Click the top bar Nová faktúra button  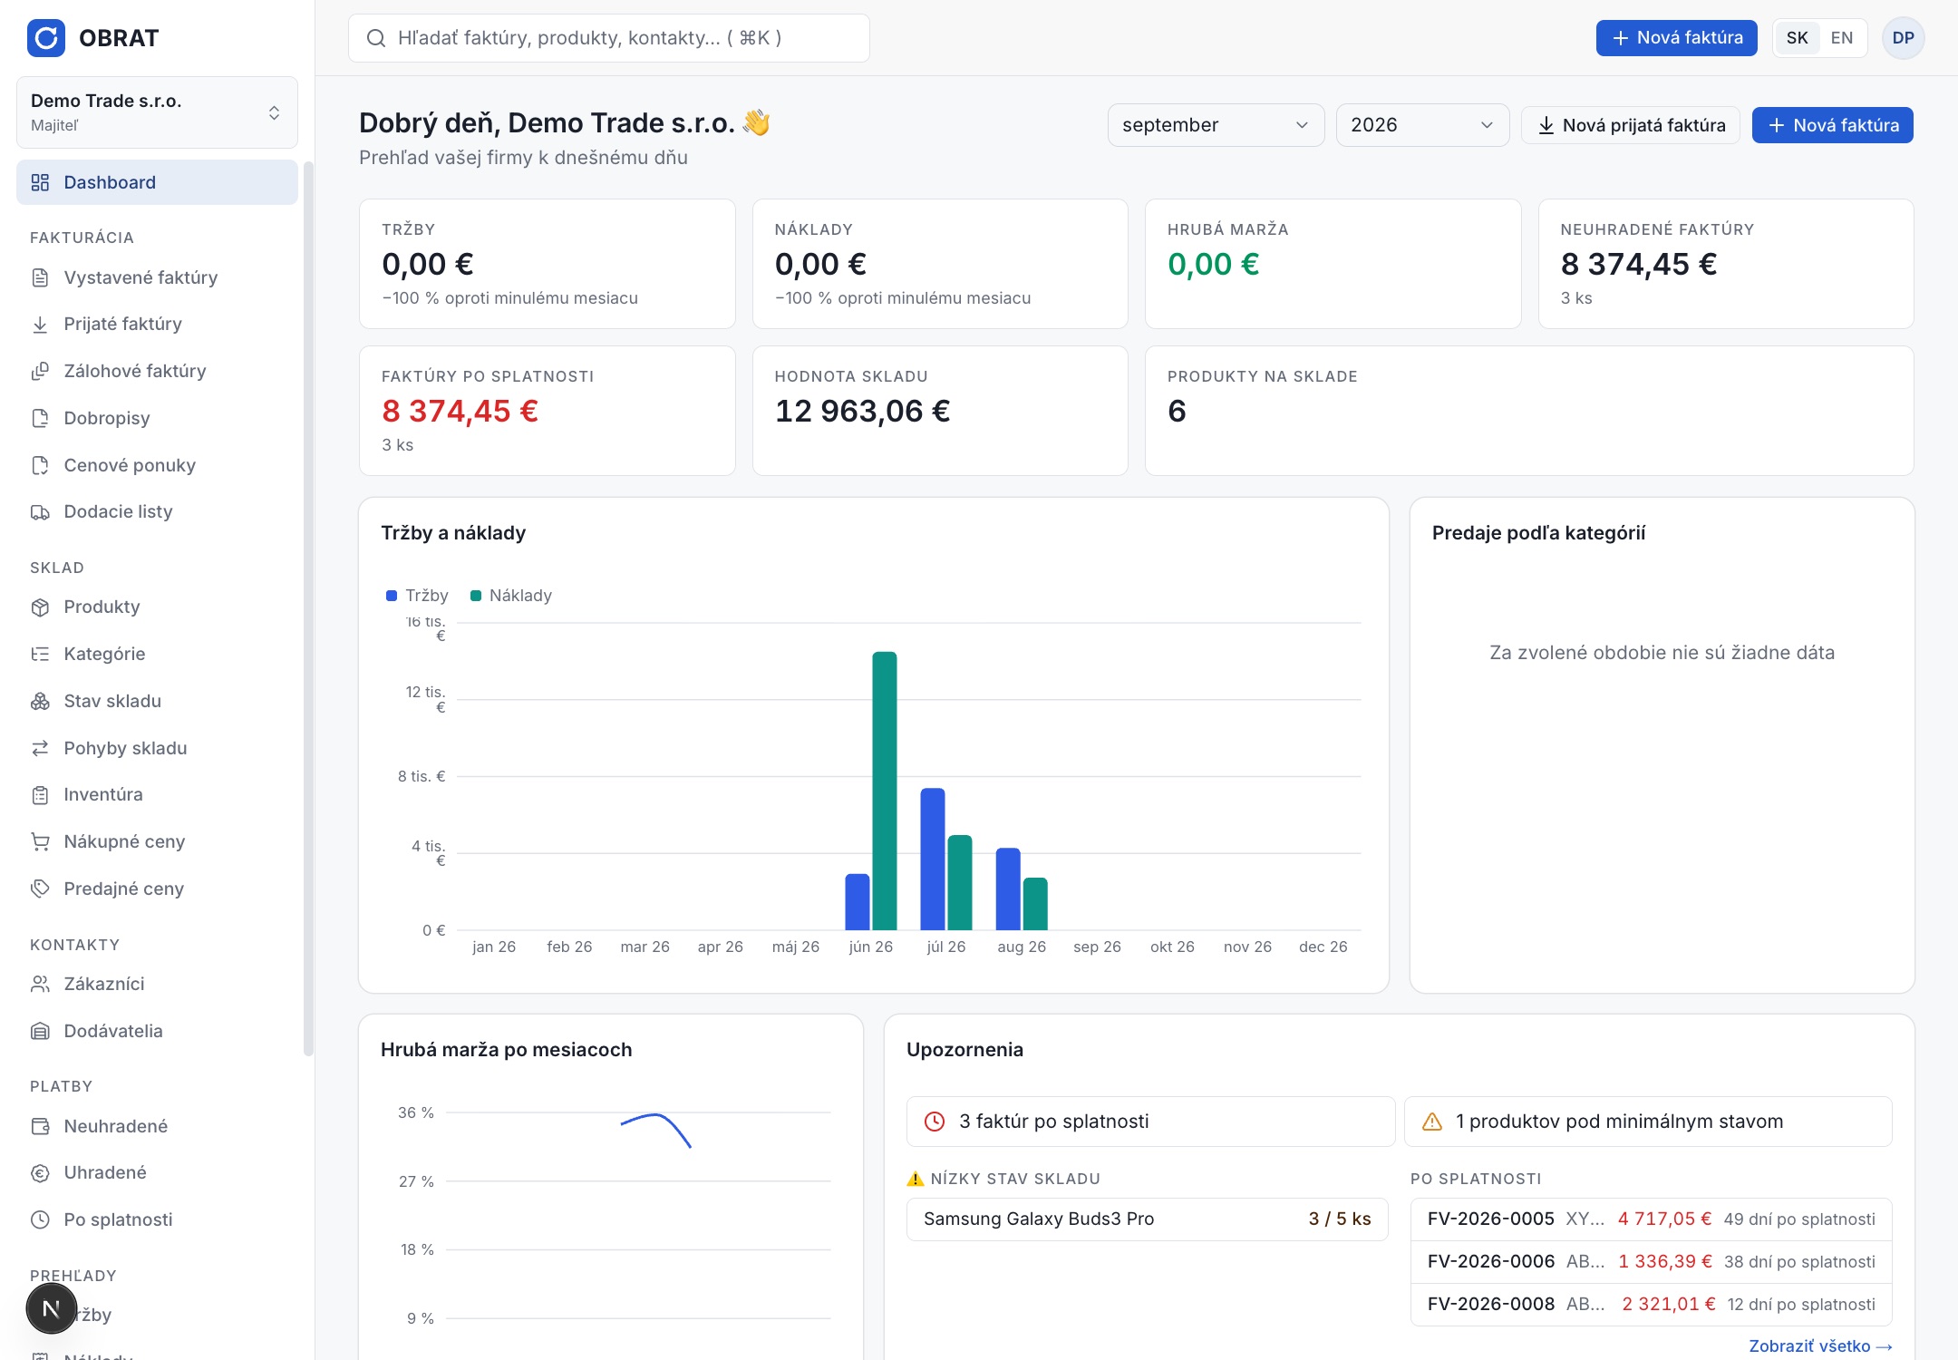tap(1676, 38)
